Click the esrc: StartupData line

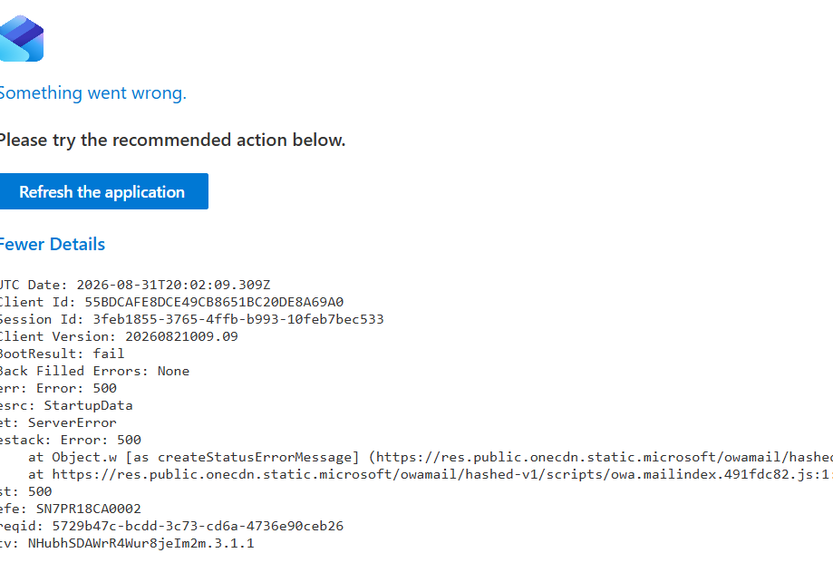(66, 405)
